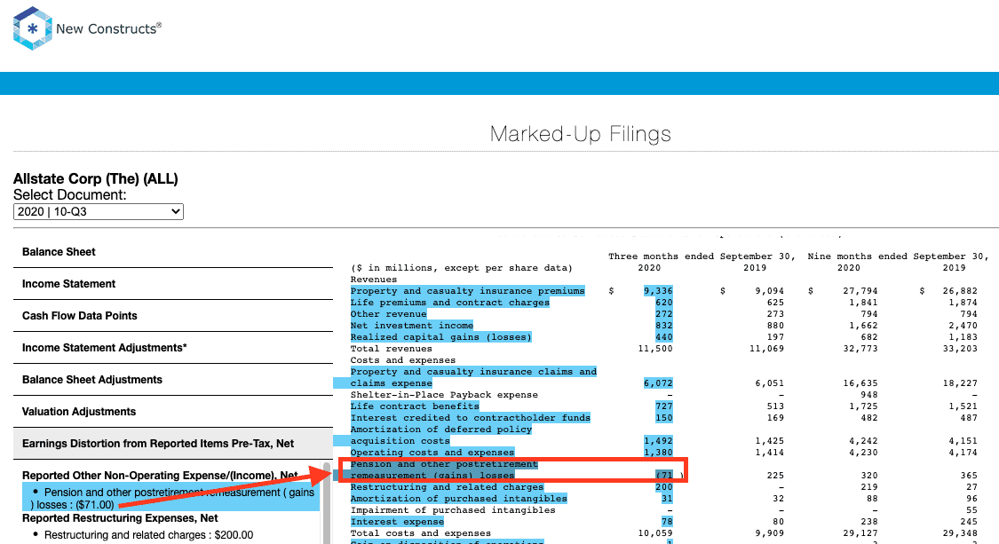Click the left panel vertical scrollbar

point(327,503)
